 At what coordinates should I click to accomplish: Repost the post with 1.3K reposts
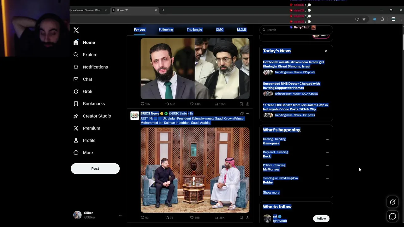170,104
